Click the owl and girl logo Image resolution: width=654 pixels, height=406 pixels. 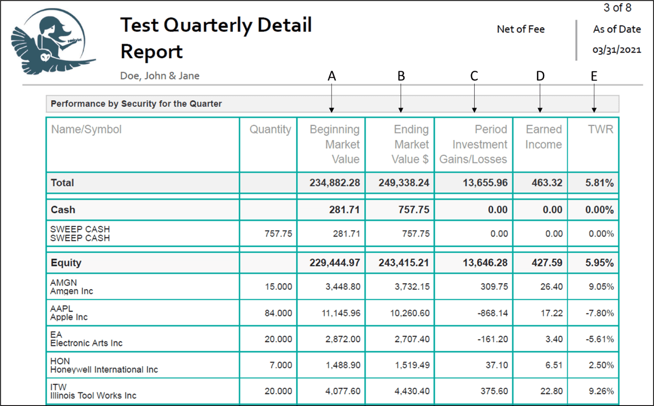coord(53,42)
